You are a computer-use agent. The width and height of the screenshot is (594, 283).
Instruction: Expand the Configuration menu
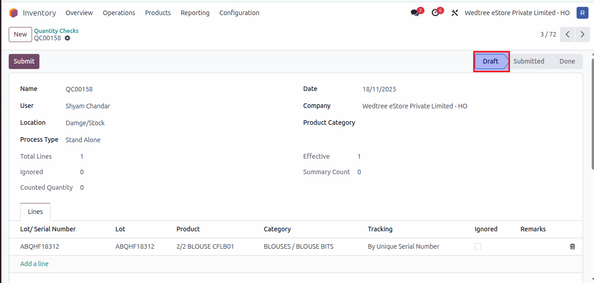239,13
